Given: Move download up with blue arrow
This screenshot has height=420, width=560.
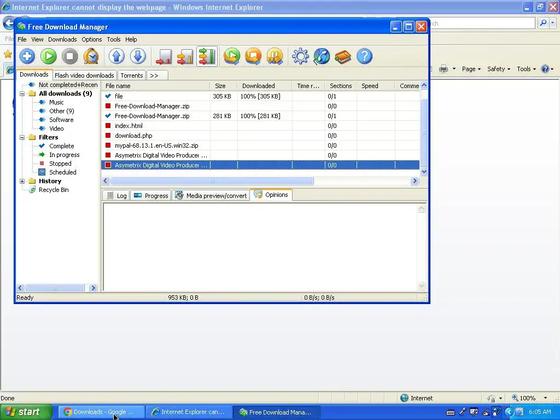Looking at the screenshot, I should point(117,56).
